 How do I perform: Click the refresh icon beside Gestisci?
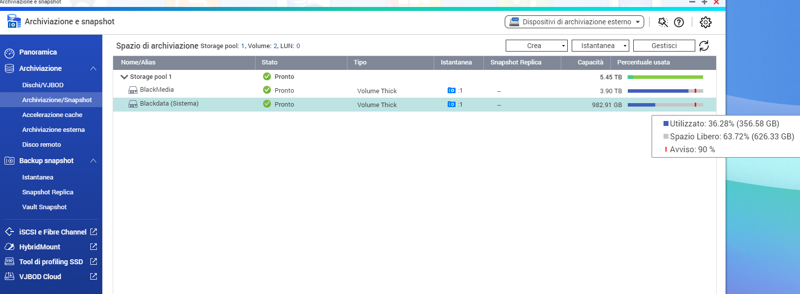[x=704, y=46]
